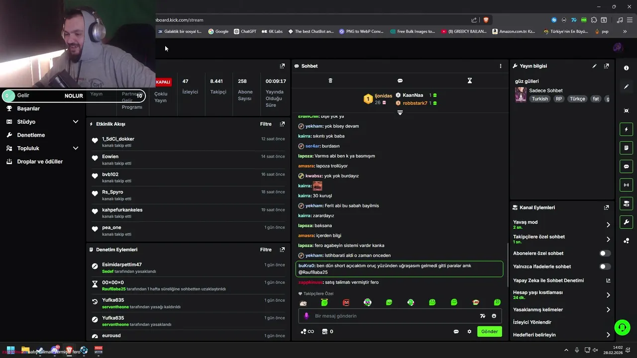Click the shop icon showing 0

(x=327, y=332)
